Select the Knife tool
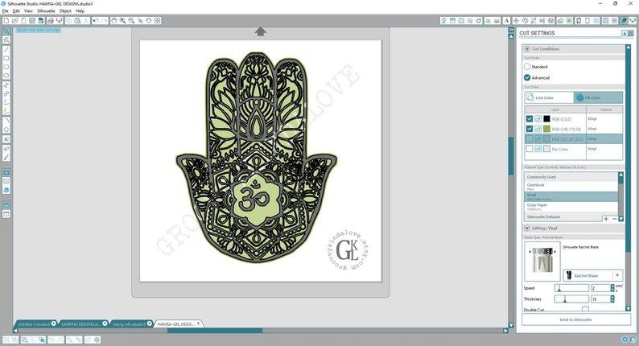Image resolution: width=639 pixels, height=346 pixels. pos(6,158)
